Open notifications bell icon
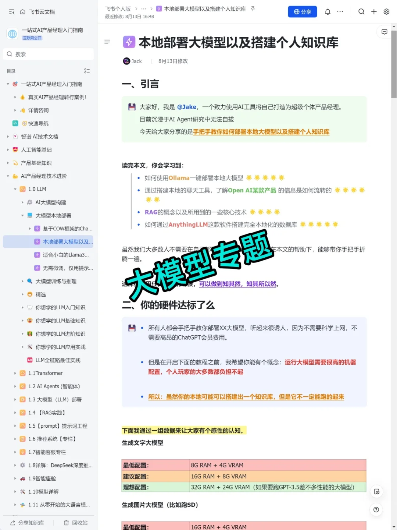397x530 pixels. (x=328, y=12)
